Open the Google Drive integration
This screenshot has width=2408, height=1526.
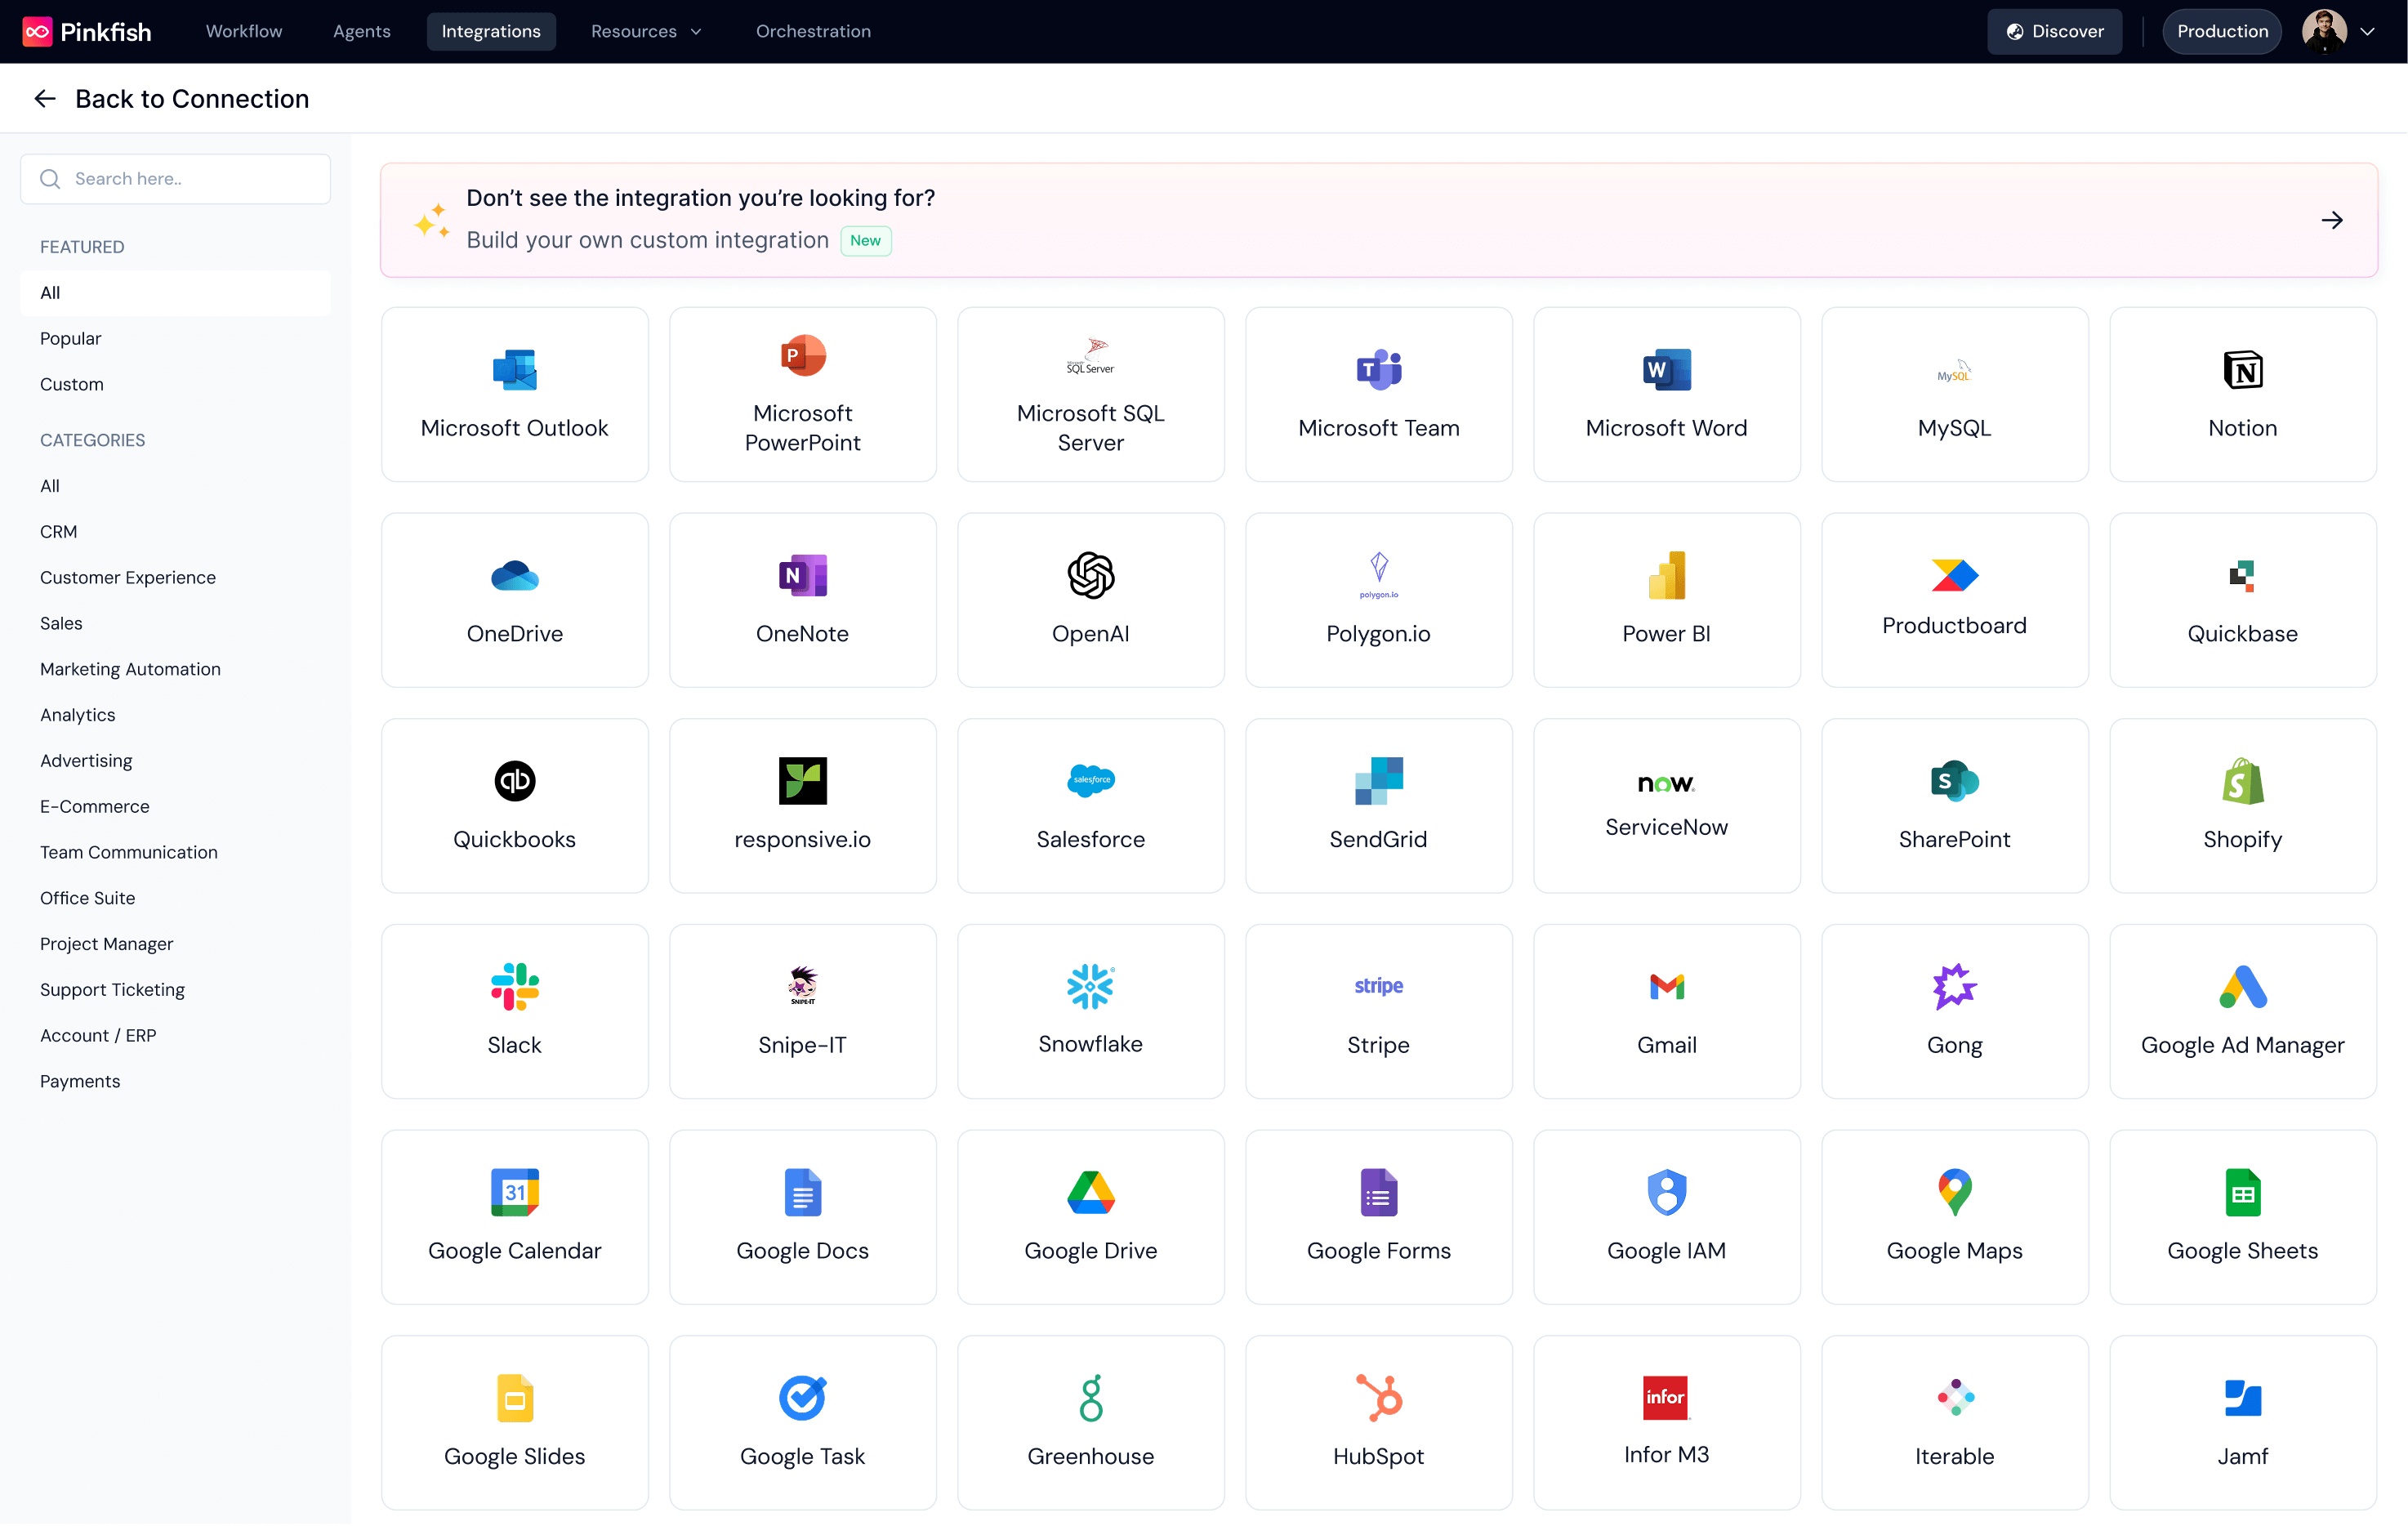1090,1217
